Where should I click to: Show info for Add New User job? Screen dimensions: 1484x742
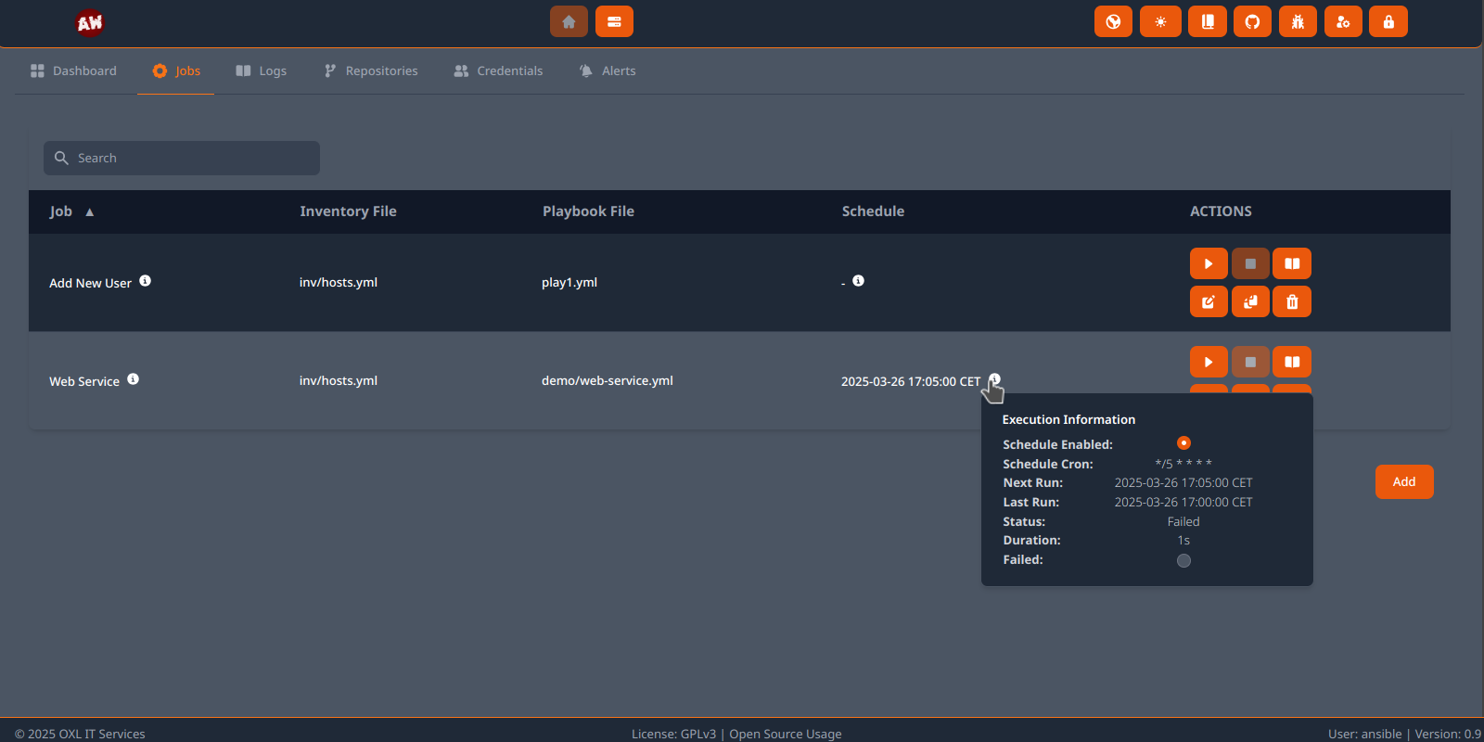[146, 281]
